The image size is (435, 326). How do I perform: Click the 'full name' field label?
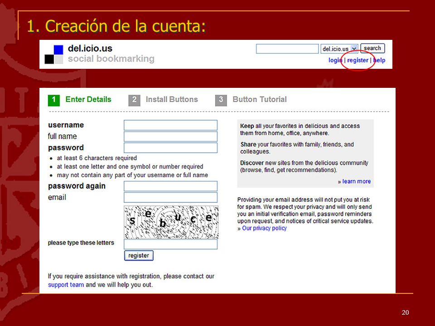pos(62,136)
